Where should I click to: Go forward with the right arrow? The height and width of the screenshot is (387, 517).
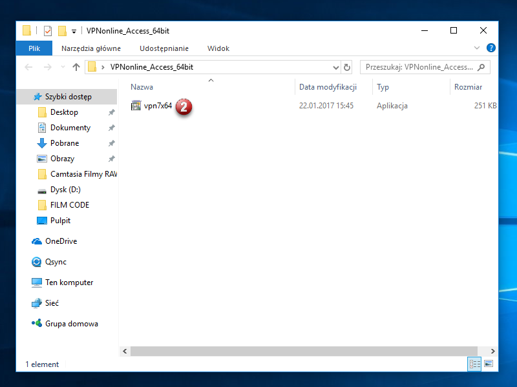pos(47,67)
